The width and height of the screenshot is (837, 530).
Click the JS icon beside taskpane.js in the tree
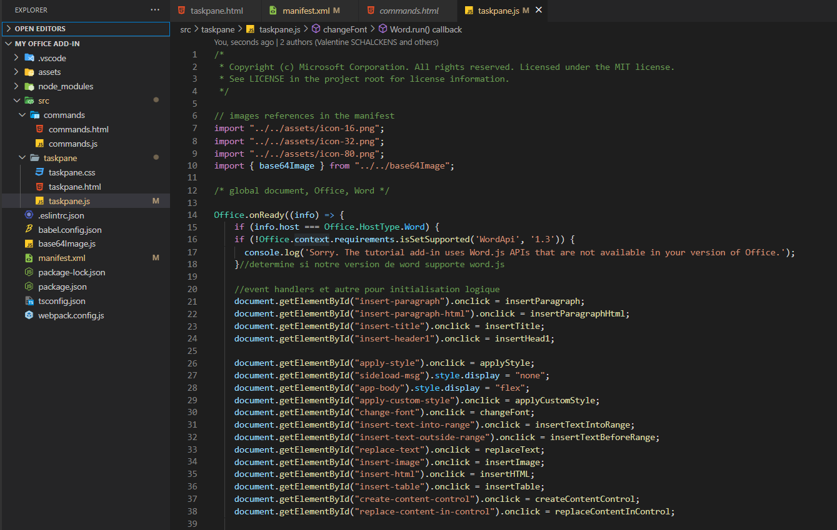pyautogui.click(x=39, y=202)
